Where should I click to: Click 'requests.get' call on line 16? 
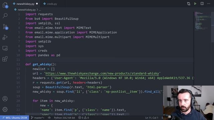[51, 83]
